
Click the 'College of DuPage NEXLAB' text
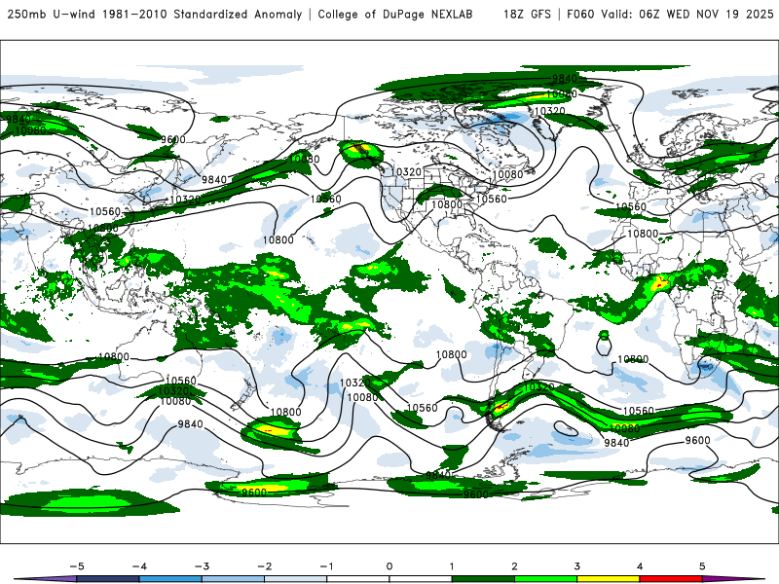395,15
